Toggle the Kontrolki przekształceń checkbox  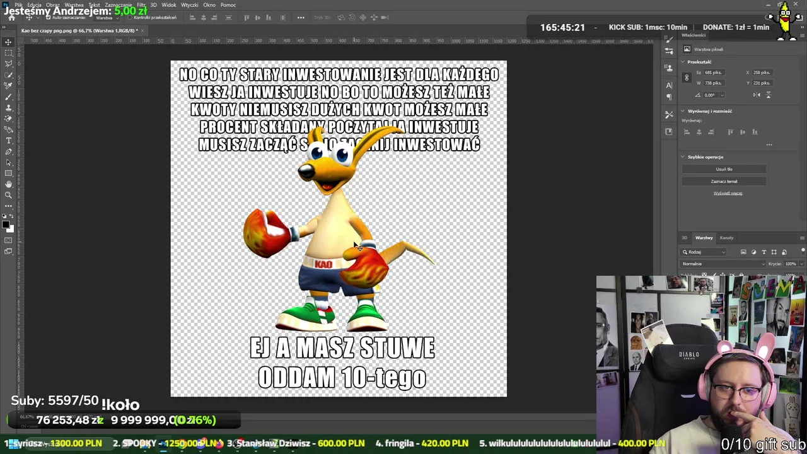(x=130, y=18)
